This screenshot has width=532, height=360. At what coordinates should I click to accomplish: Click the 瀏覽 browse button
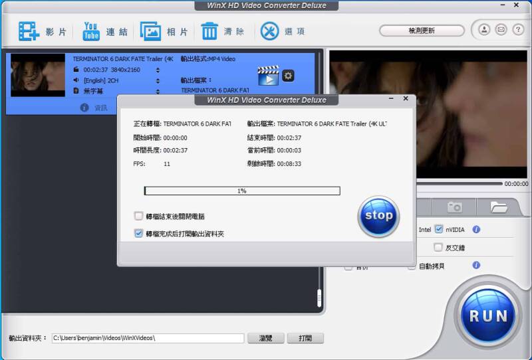coord(265,338)
